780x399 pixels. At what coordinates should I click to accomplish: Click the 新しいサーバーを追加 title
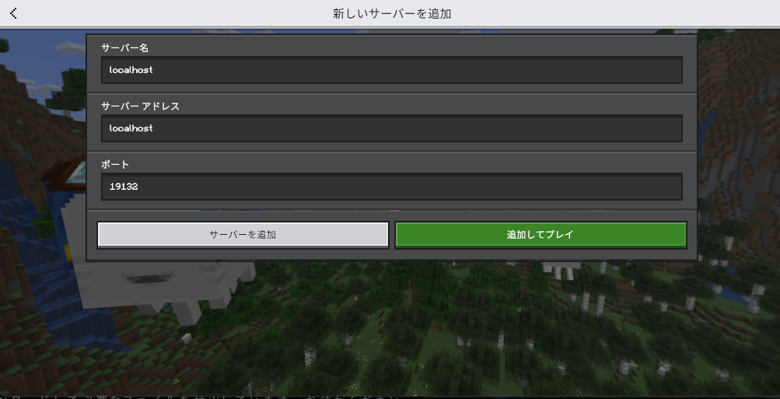tap(392, 13)
